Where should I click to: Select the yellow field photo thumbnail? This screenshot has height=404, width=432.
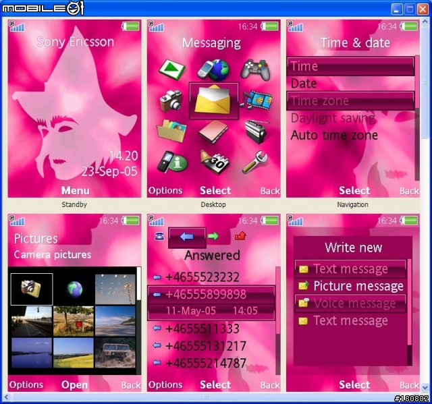74,353
